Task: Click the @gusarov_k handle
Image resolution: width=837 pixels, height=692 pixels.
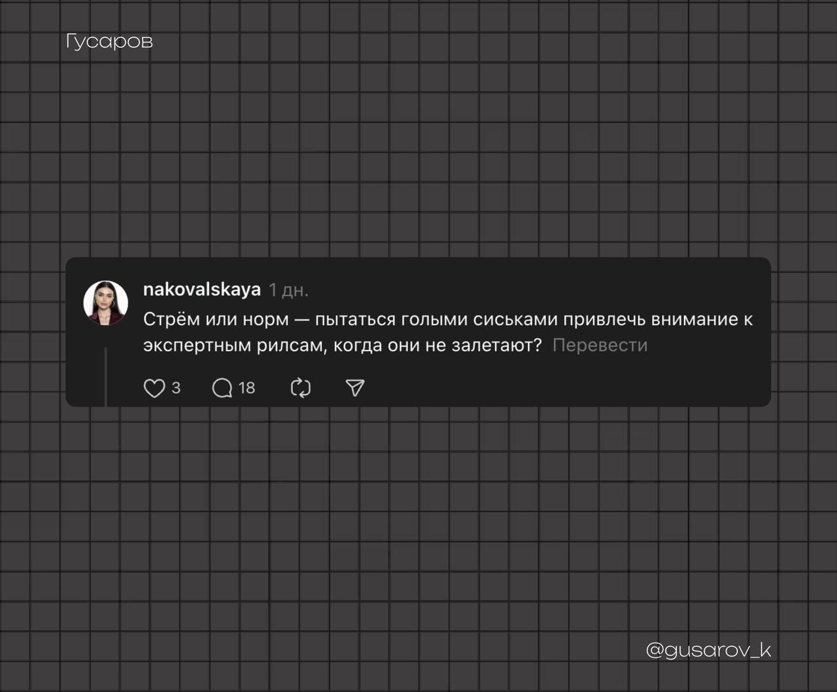Action: click(708, 649)
